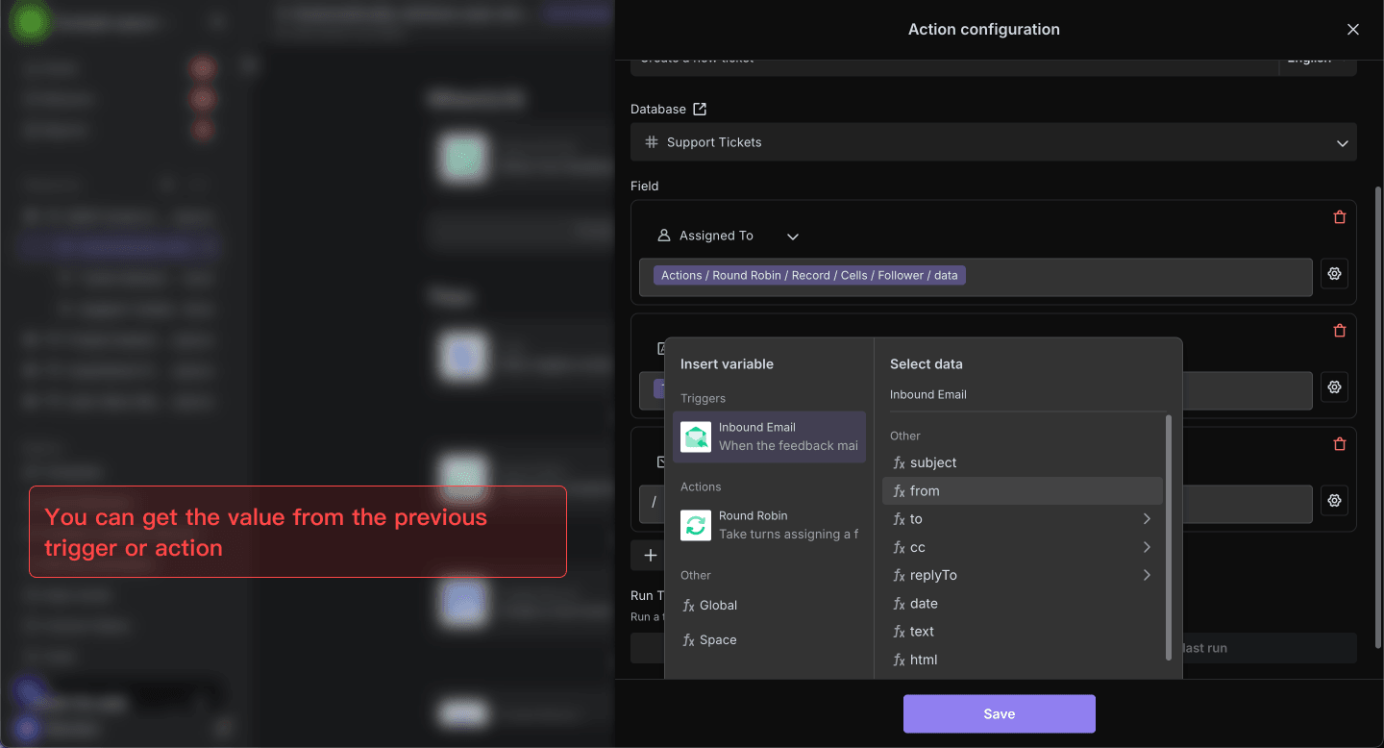Click the hash icon beside Support Tickets
The image size is (1384, 748).
pos(651,142)
